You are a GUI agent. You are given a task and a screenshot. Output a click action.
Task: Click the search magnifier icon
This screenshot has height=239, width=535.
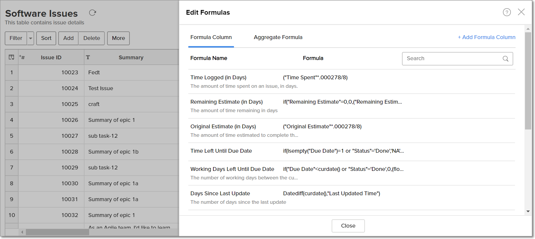click(x=506, y=59)
